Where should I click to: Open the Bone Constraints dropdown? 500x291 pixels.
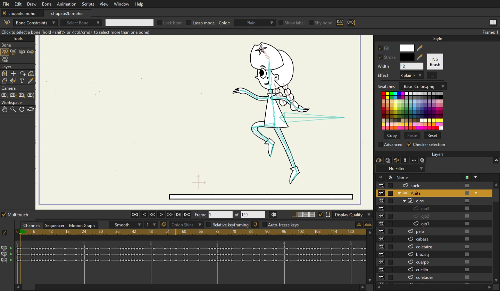[x=35, y=23]
